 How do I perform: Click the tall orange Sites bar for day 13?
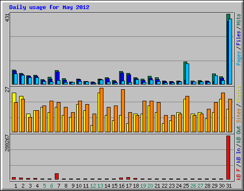pyautogui.click(x=102, y=110)
